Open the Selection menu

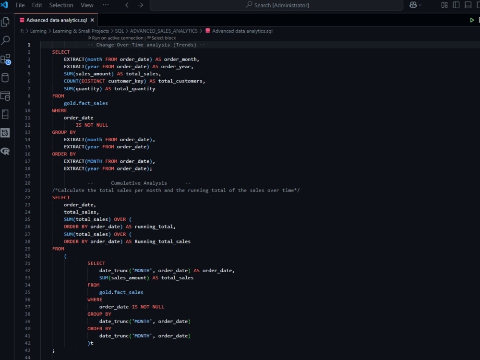tap(61, 5)
